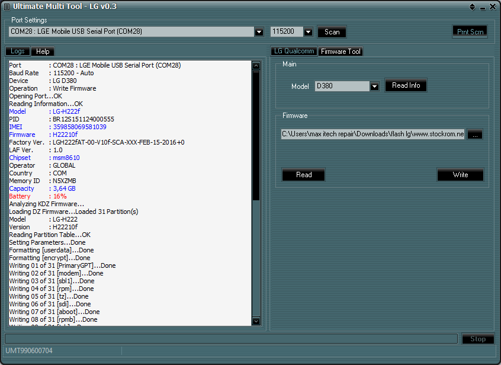This screenshot has height=365, width=501.
Task: Switch to the Firmware Tool tab
Action: click(341, 52)
